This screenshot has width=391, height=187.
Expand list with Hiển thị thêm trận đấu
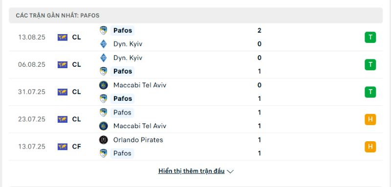click(x=191, y=171)
